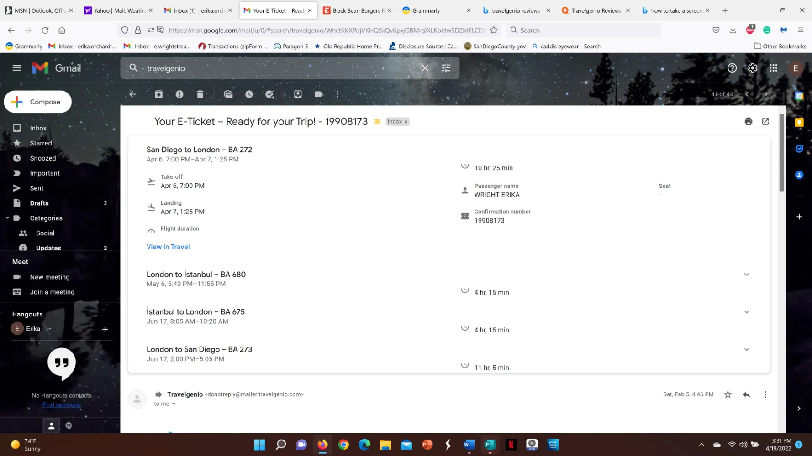Viewport: 812px width, 456px height.
Task: Delete the email with the trash icon
Action: click(x=200, y=94)
